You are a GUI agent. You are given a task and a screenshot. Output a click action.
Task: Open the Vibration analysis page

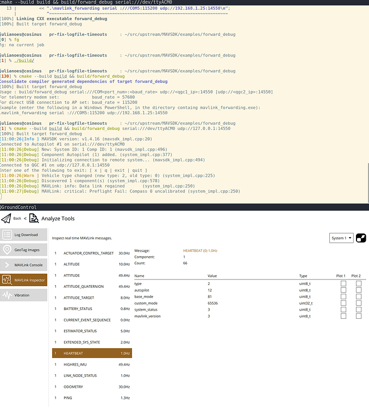23,295
